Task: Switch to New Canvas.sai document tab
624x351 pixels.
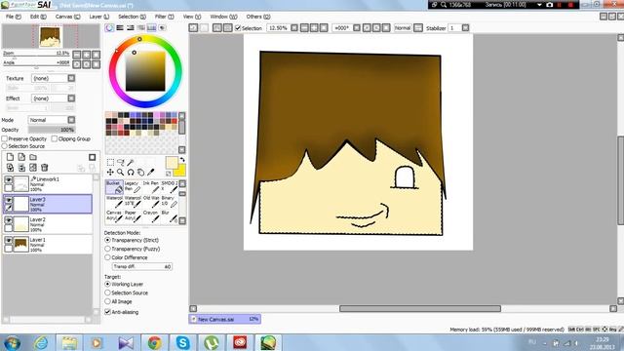Action: 225,319
